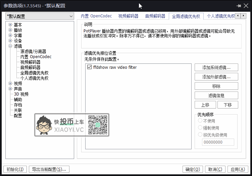252x176 pixels.
Task: Open 辅助 settings in tree
Action: pos(18,100)
